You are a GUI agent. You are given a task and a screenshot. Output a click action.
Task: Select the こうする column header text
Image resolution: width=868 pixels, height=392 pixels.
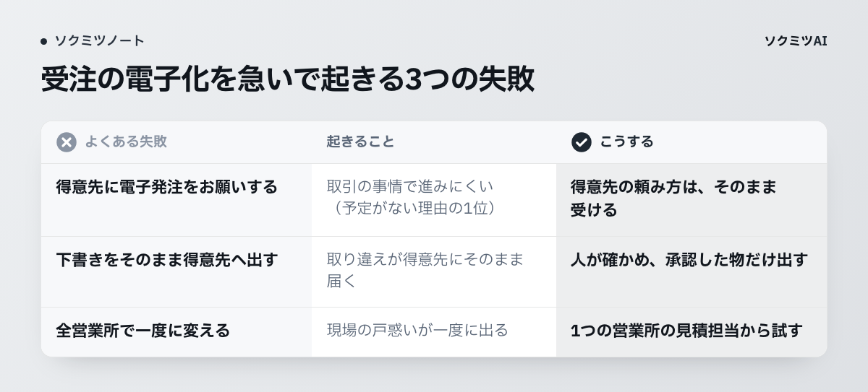pos(626,142)
